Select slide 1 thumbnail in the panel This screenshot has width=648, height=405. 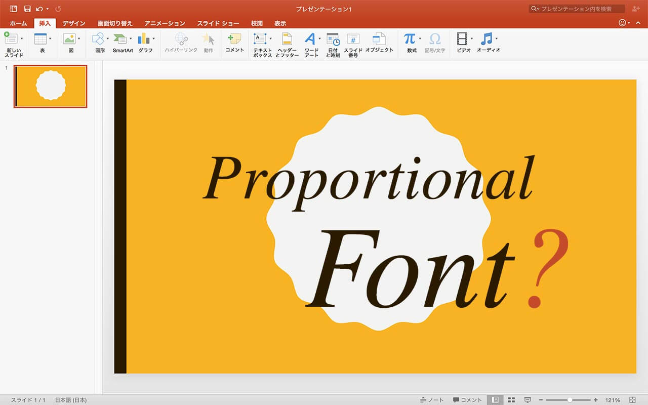50,86
